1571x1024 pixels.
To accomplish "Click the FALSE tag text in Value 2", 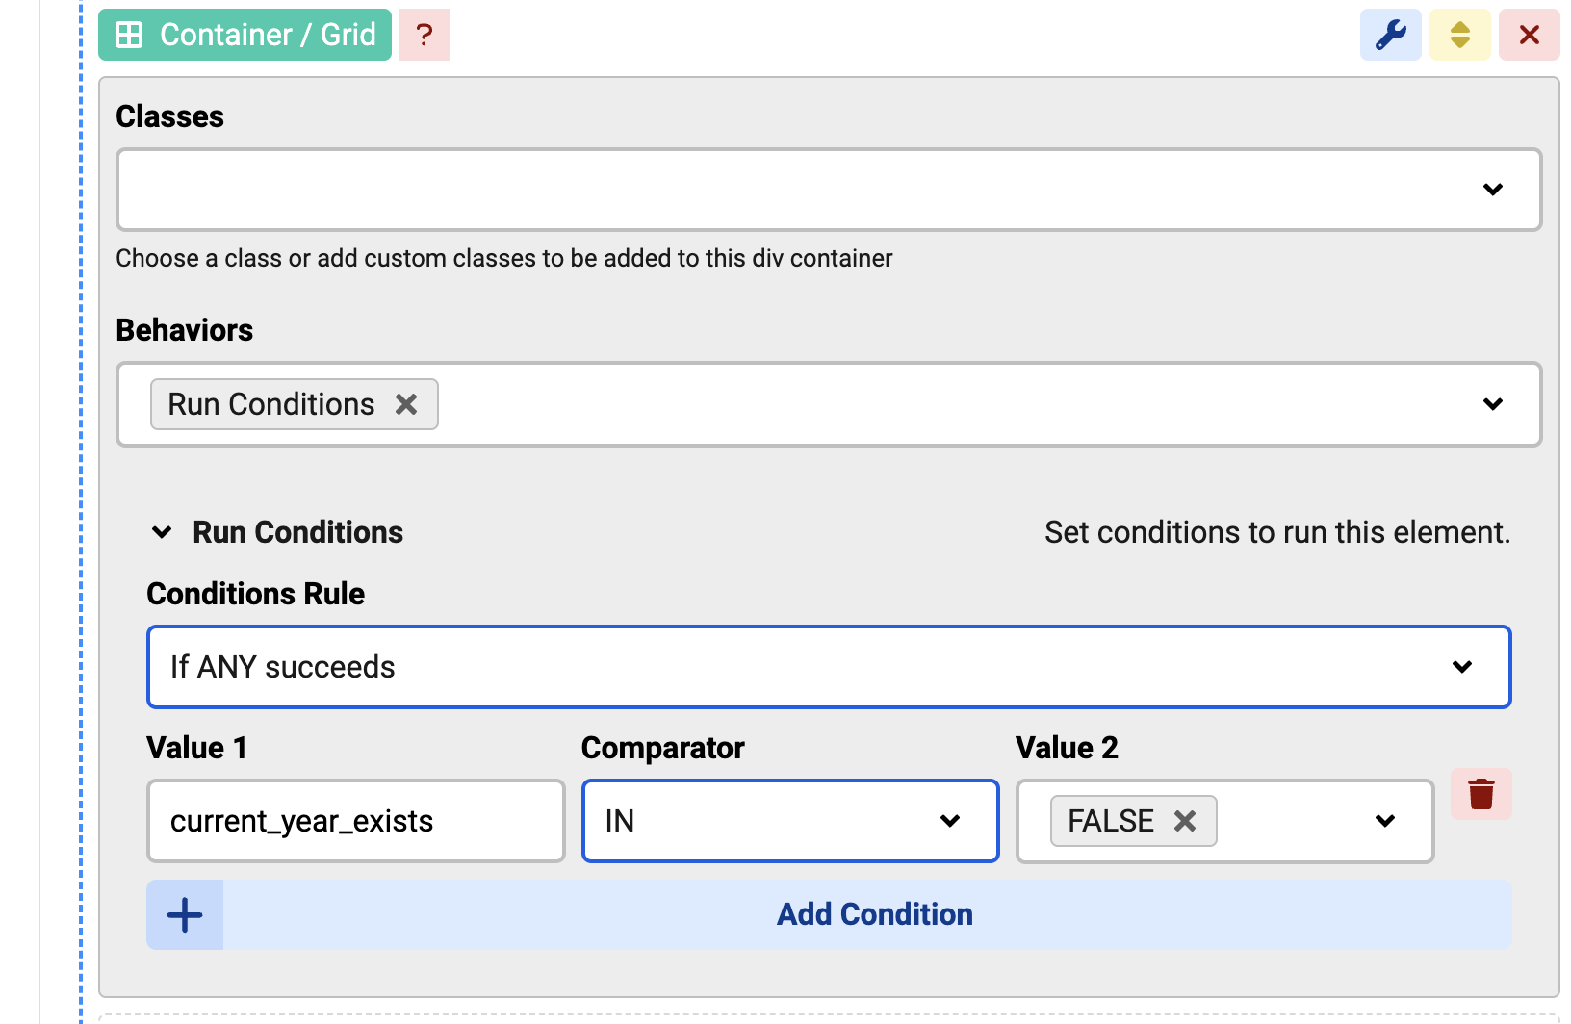I will (1110, 821).
